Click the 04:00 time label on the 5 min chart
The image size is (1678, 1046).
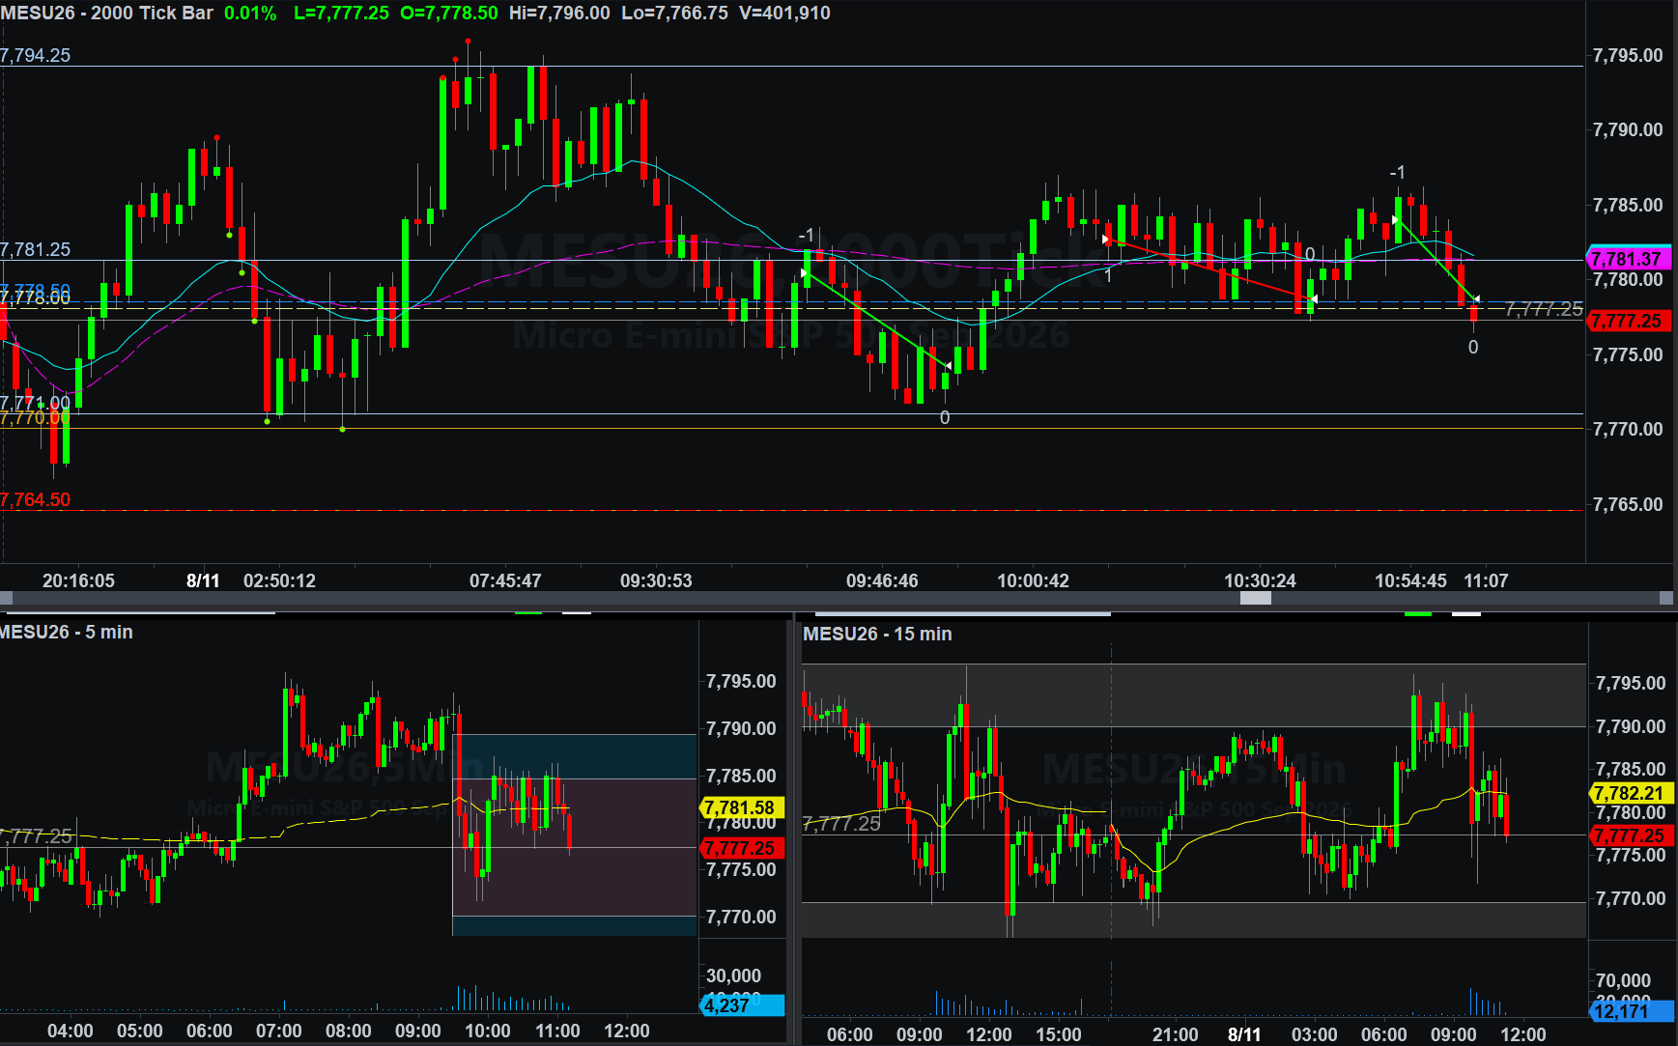coord(71,1031)
